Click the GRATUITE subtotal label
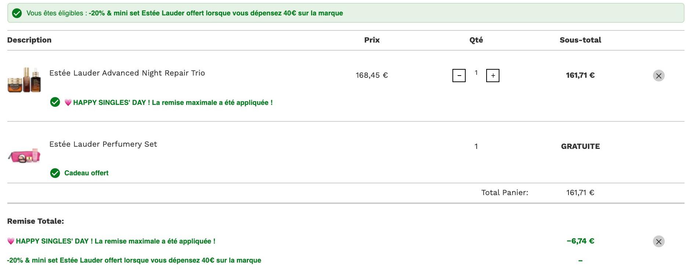 (x=580, y=146)
